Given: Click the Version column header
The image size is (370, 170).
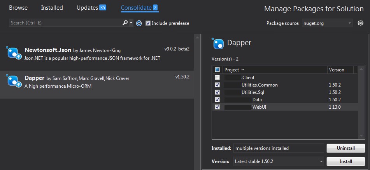Looking at the screenshot, I should click(x=340, y=70).
